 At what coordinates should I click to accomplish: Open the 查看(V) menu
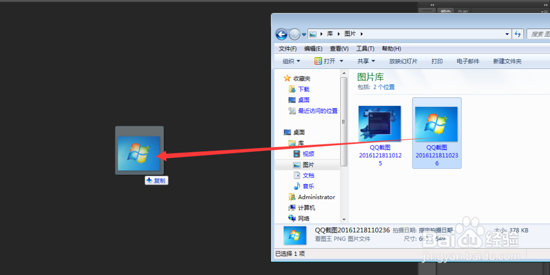(339, 48)
